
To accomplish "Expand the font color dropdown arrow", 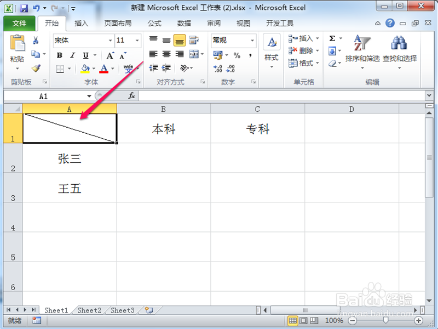I will [x=112, y=68].
